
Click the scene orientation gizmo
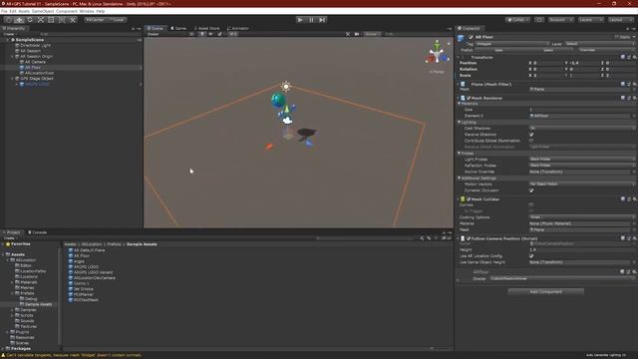pyautogui.click(x=437, y=54)
